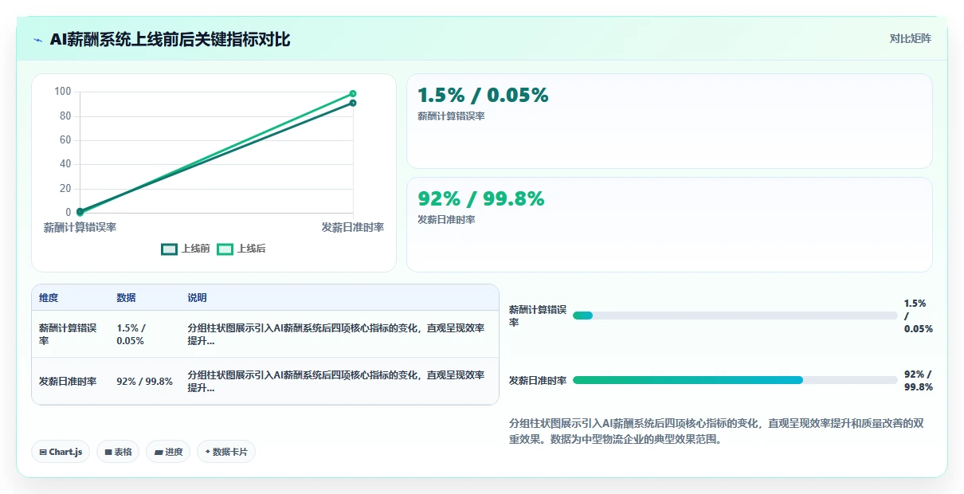The image size is (964, 494).
Task: Click the title AI薪酬系统上线前后关键指标对比
Action: [170, 39]
